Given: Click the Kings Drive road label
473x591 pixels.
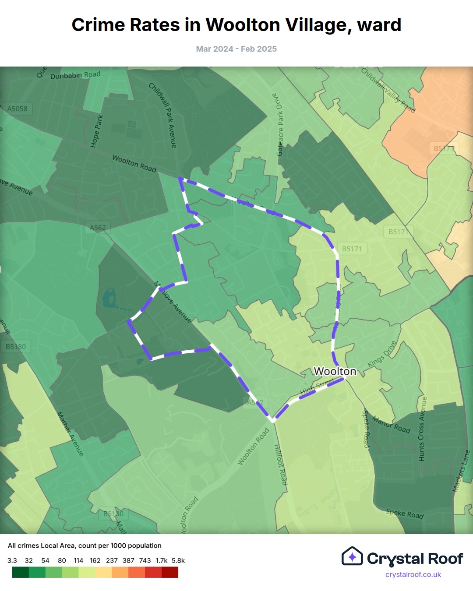Looking at the screenshot, I should point(381,354).
